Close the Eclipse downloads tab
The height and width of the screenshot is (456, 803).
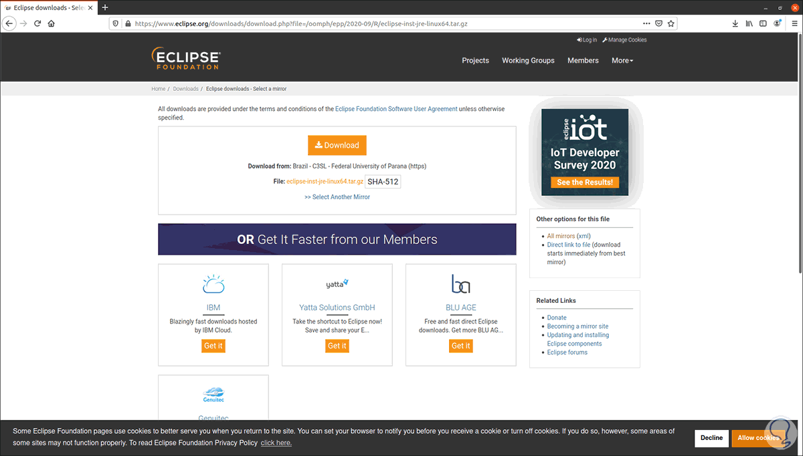pos(92,7)
